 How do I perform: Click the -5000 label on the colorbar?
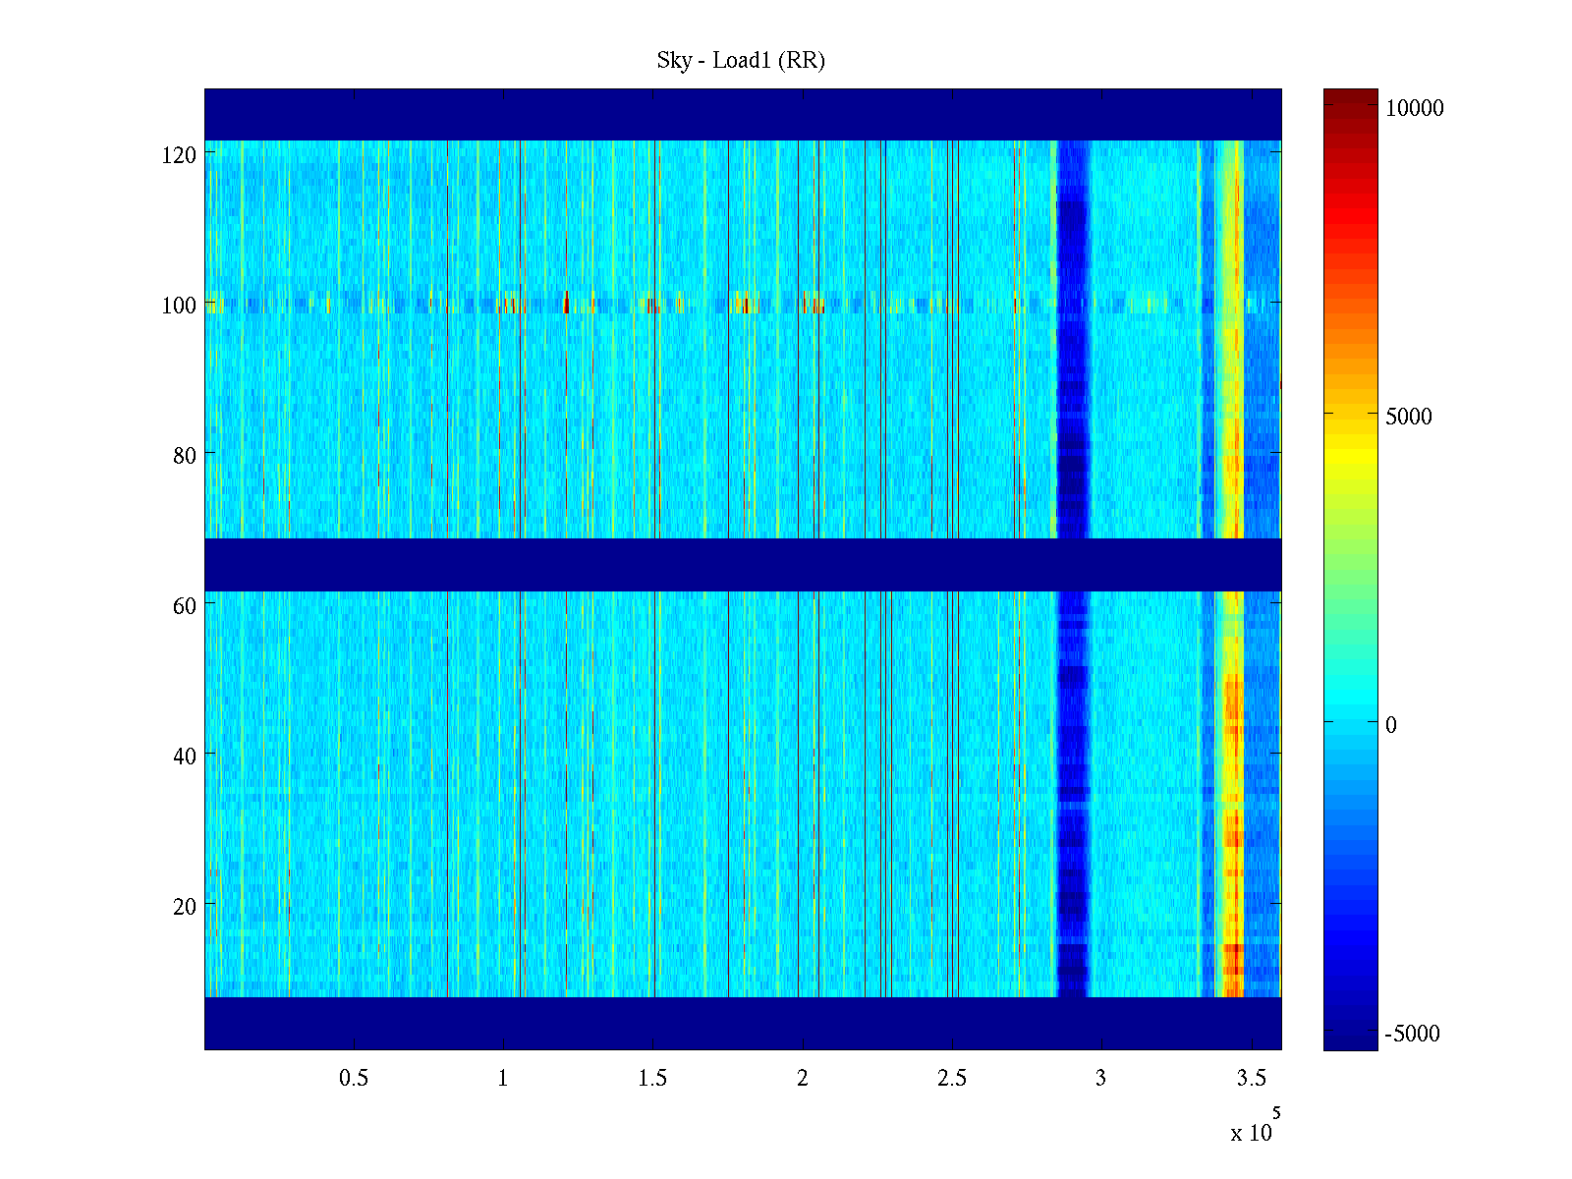click(x=1411, y=1034)
